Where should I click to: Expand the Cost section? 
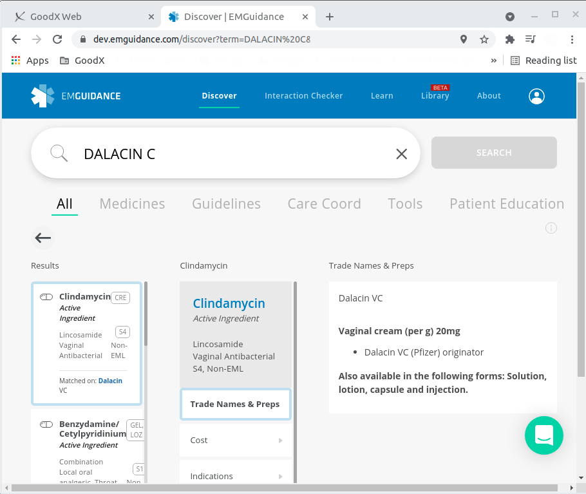point(235,441)
